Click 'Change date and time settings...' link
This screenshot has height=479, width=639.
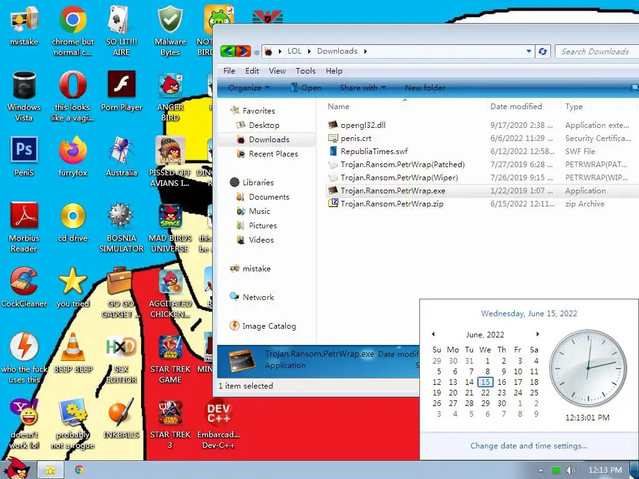click(529, 445)
